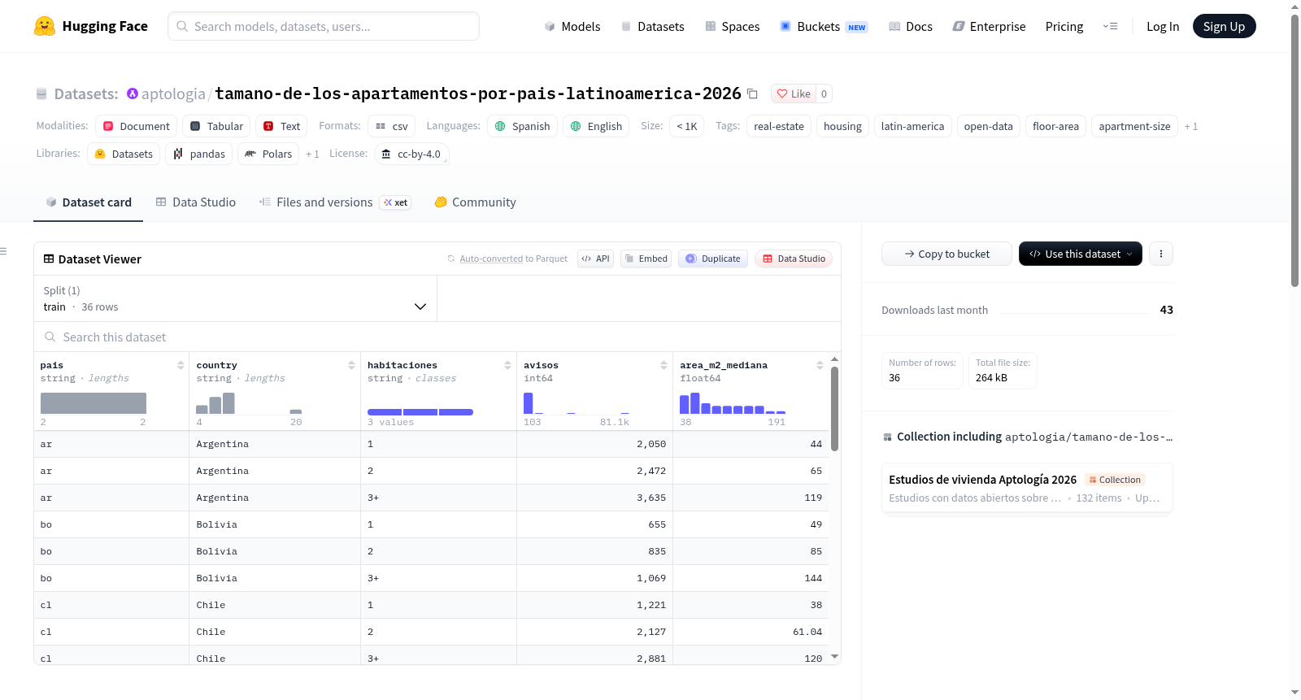The image size is (1301, 700).
Task: Focus the Search this dataset field
Action: click(437, 337)
